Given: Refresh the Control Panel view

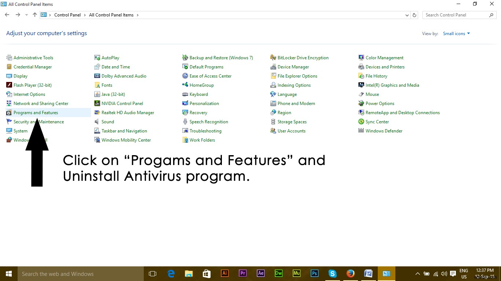Looking at the screenshot, I should 414,15.
